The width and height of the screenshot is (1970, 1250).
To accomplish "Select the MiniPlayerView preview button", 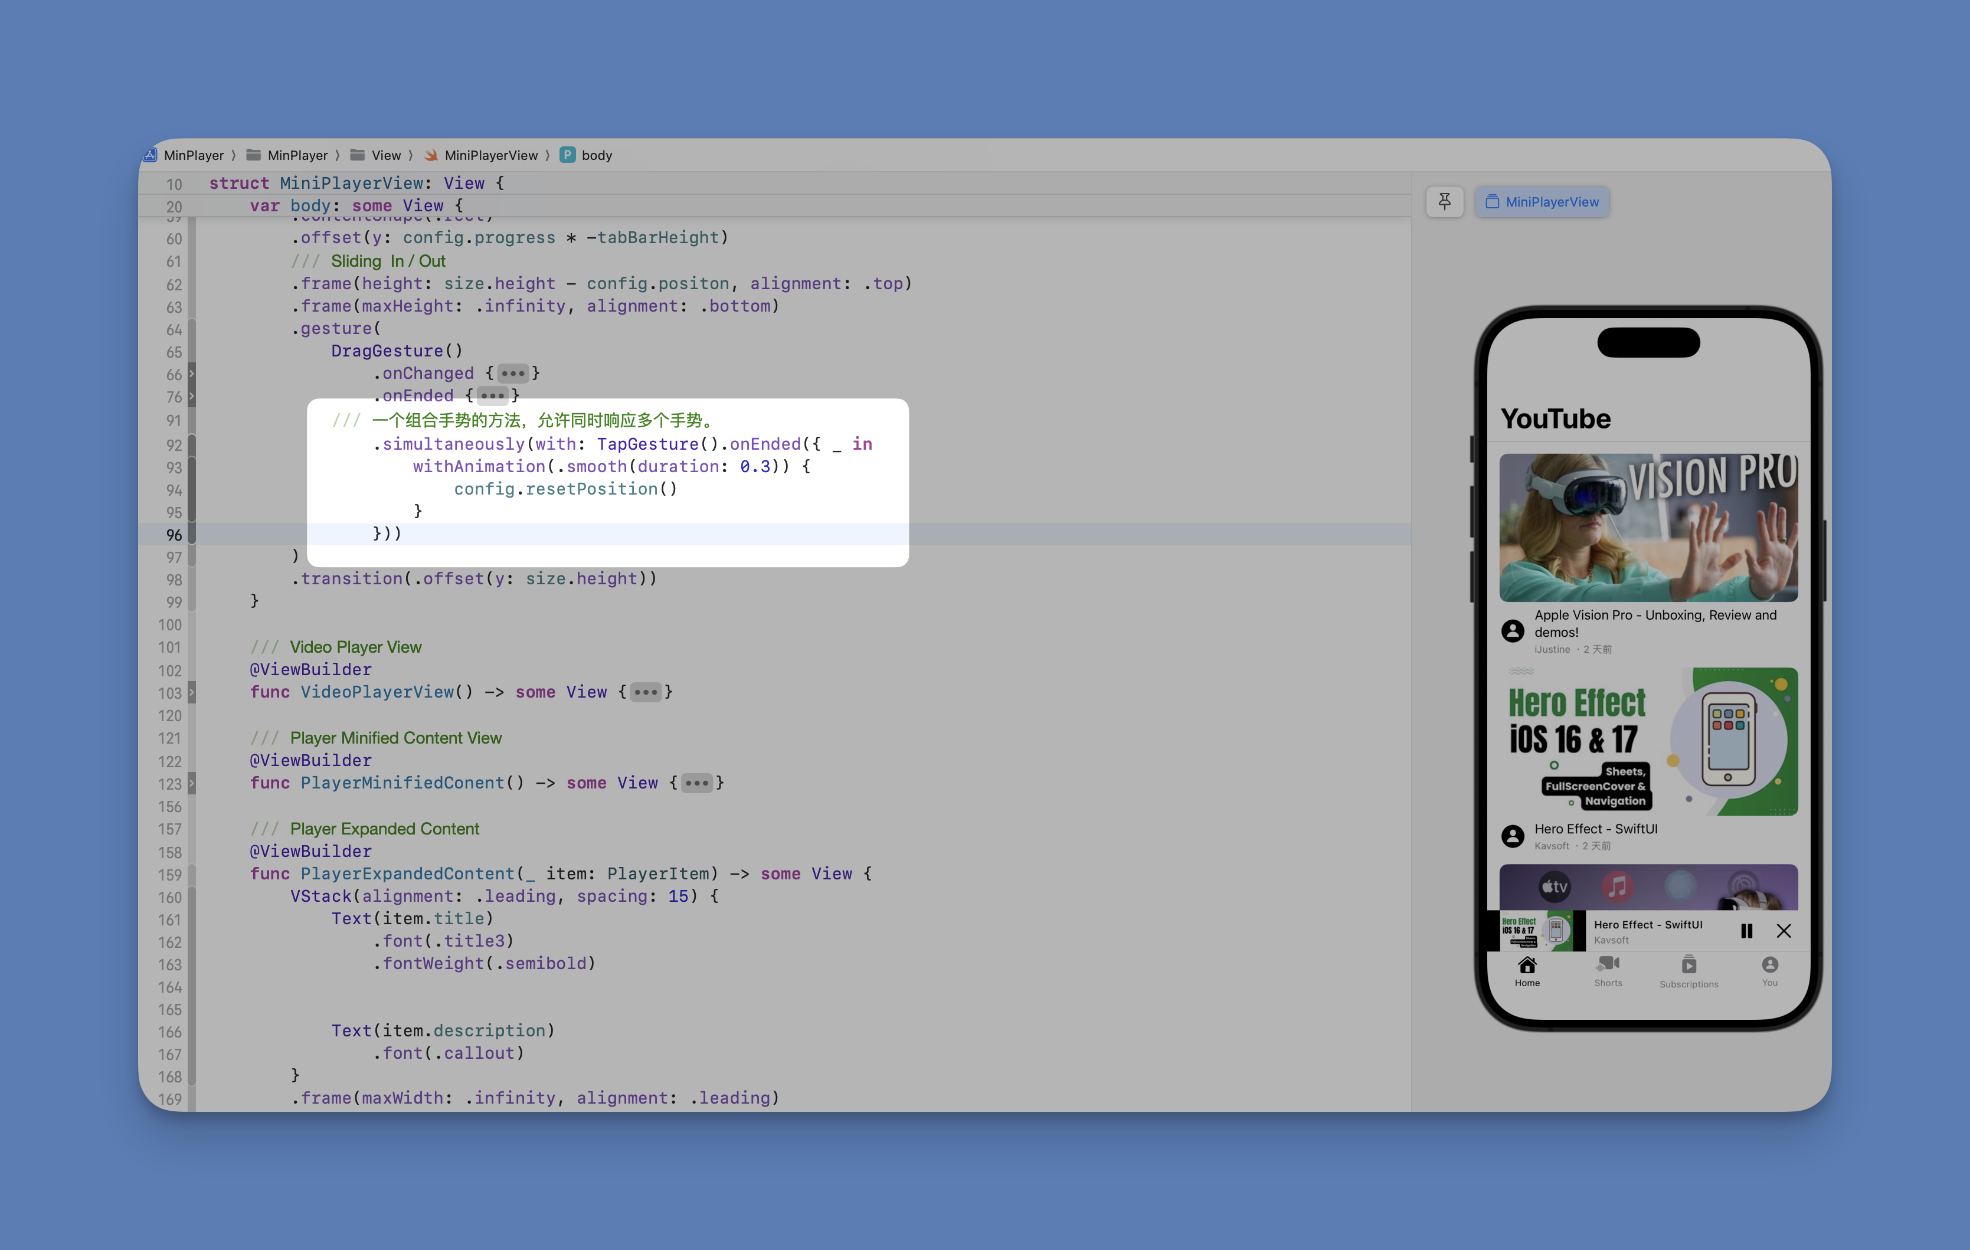I will [x=1542, y=201].
